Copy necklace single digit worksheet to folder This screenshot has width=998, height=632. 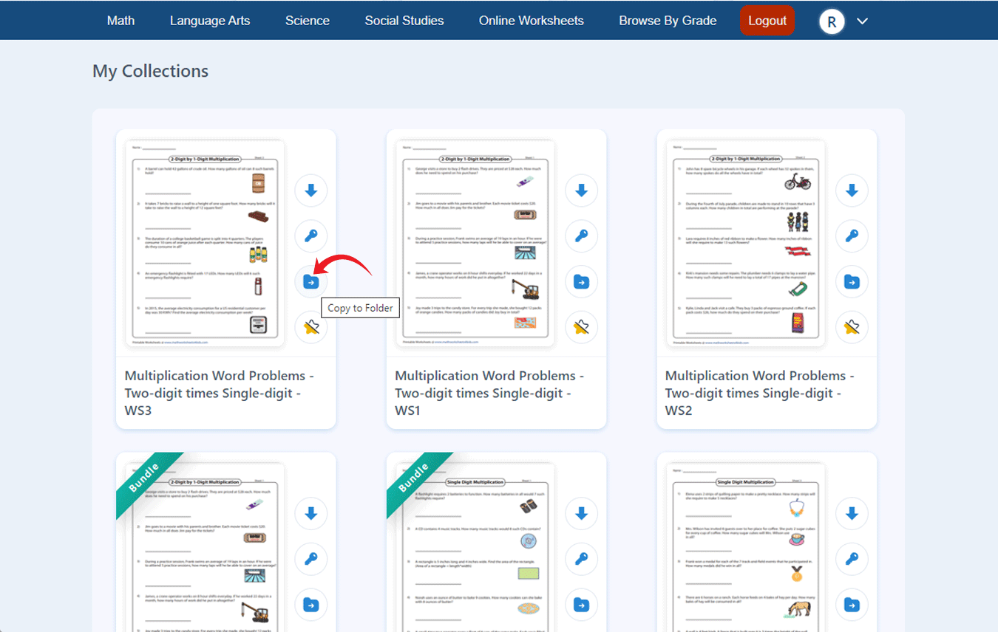(x=852, y=605)
